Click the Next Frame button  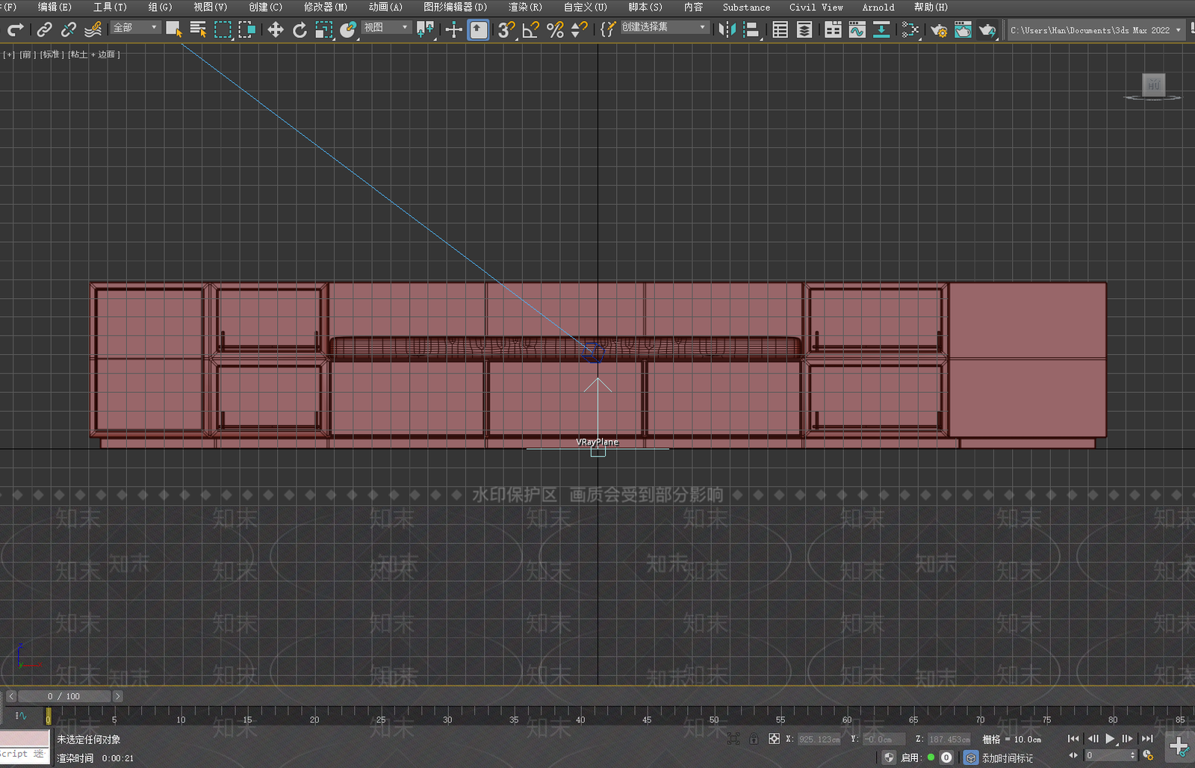coord(1128,739)
